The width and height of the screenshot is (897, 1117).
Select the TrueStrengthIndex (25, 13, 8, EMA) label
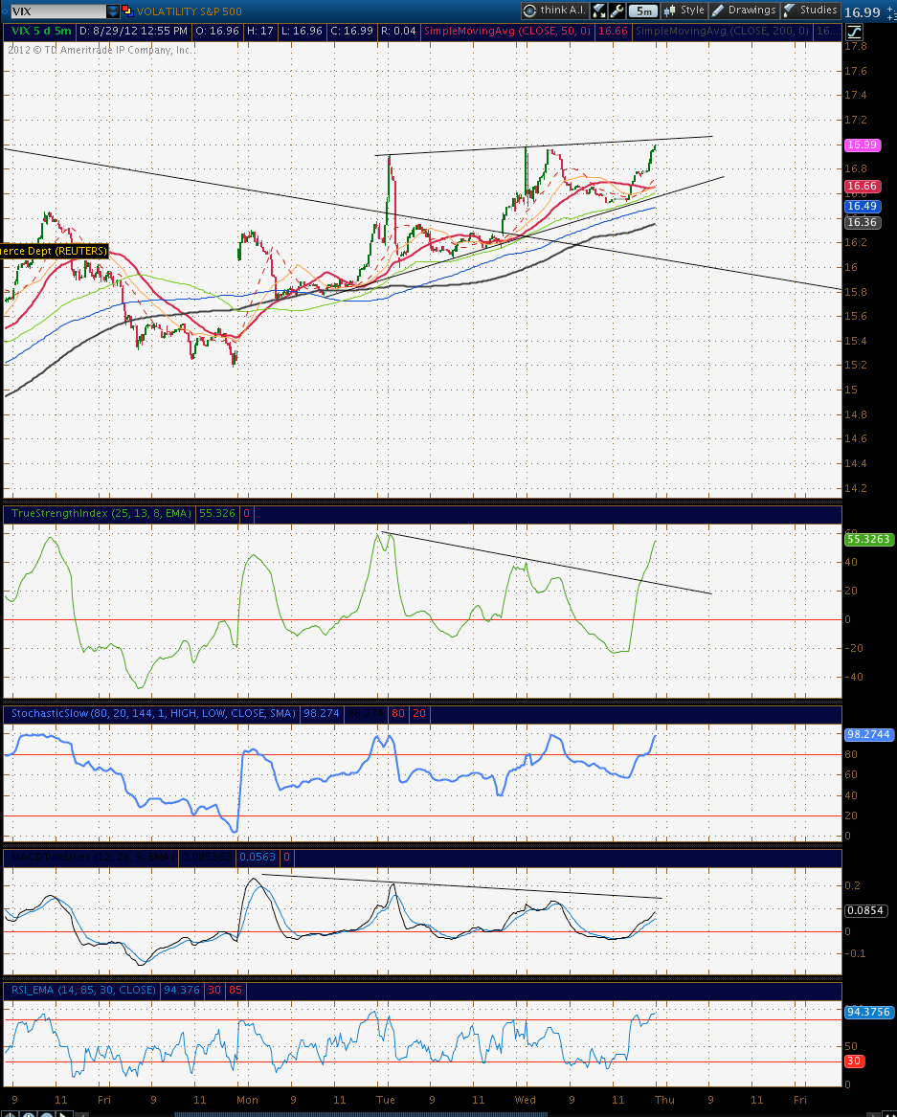[x=101, y=513]
